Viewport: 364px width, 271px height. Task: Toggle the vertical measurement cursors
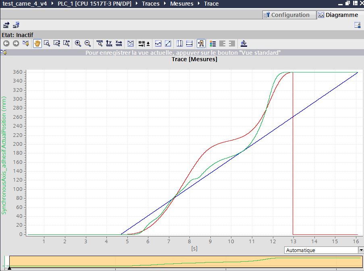click(x=180, y=43)
